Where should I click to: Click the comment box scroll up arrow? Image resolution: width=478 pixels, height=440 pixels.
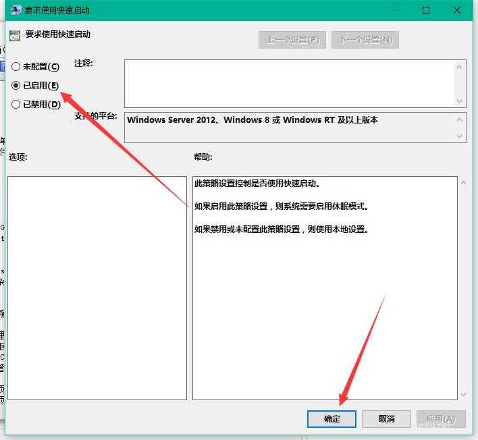click(459, 67)
